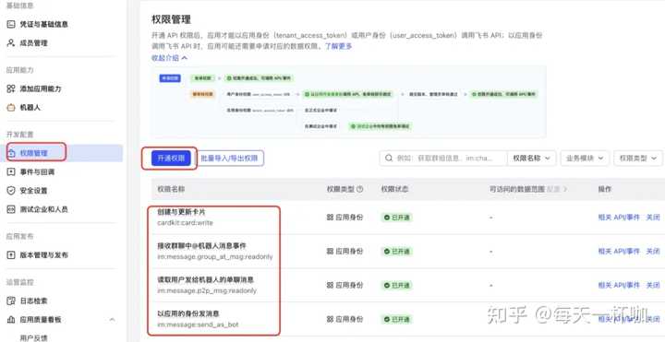Image resolution: width=665 pixels, height=342 pixels.
Task: Go to 成员管理 in the sidebar
Action: click(28, 42)
